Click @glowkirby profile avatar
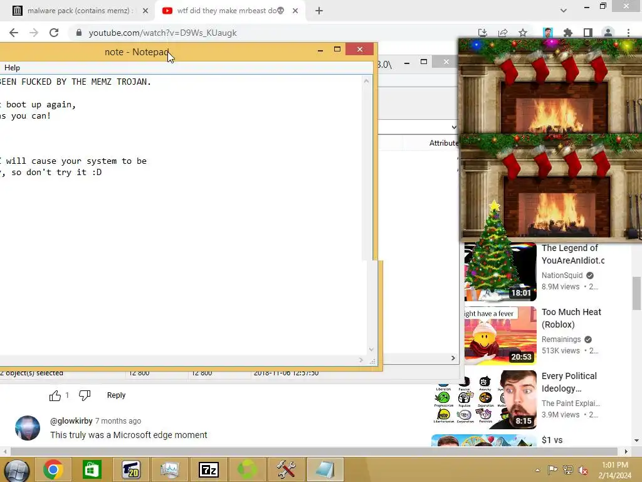Screen dimensions: 642x482 click(x=28, y=428)
